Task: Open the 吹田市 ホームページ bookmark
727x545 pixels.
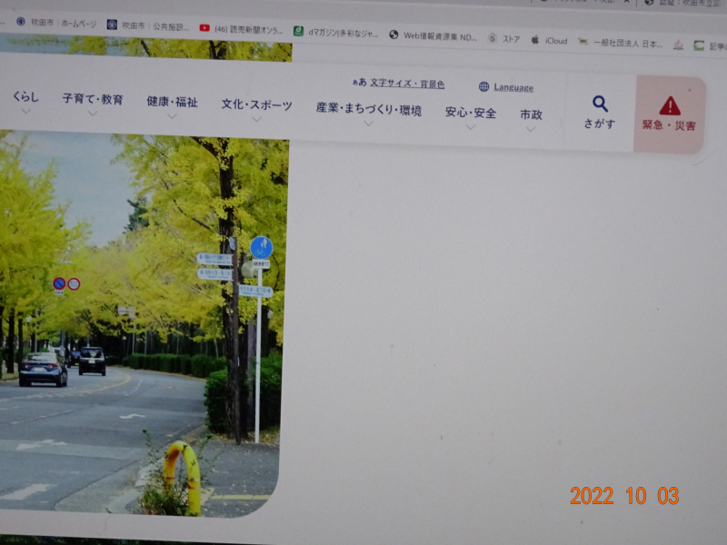Action: pos(56,23)
